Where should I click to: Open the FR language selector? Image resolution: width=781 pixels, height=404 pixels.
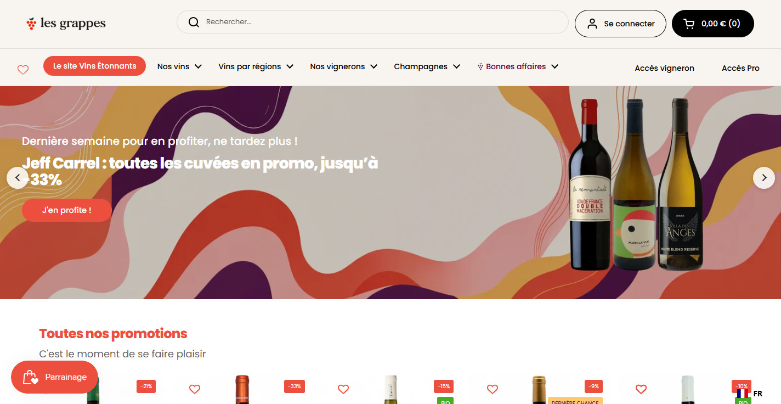[x=750, y=394]
